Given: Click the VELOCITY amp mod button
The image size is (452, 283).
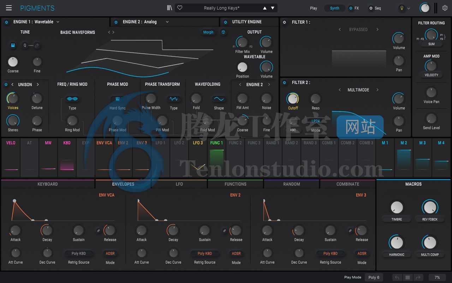Looking at the screenshot, I should pos(432,75).
